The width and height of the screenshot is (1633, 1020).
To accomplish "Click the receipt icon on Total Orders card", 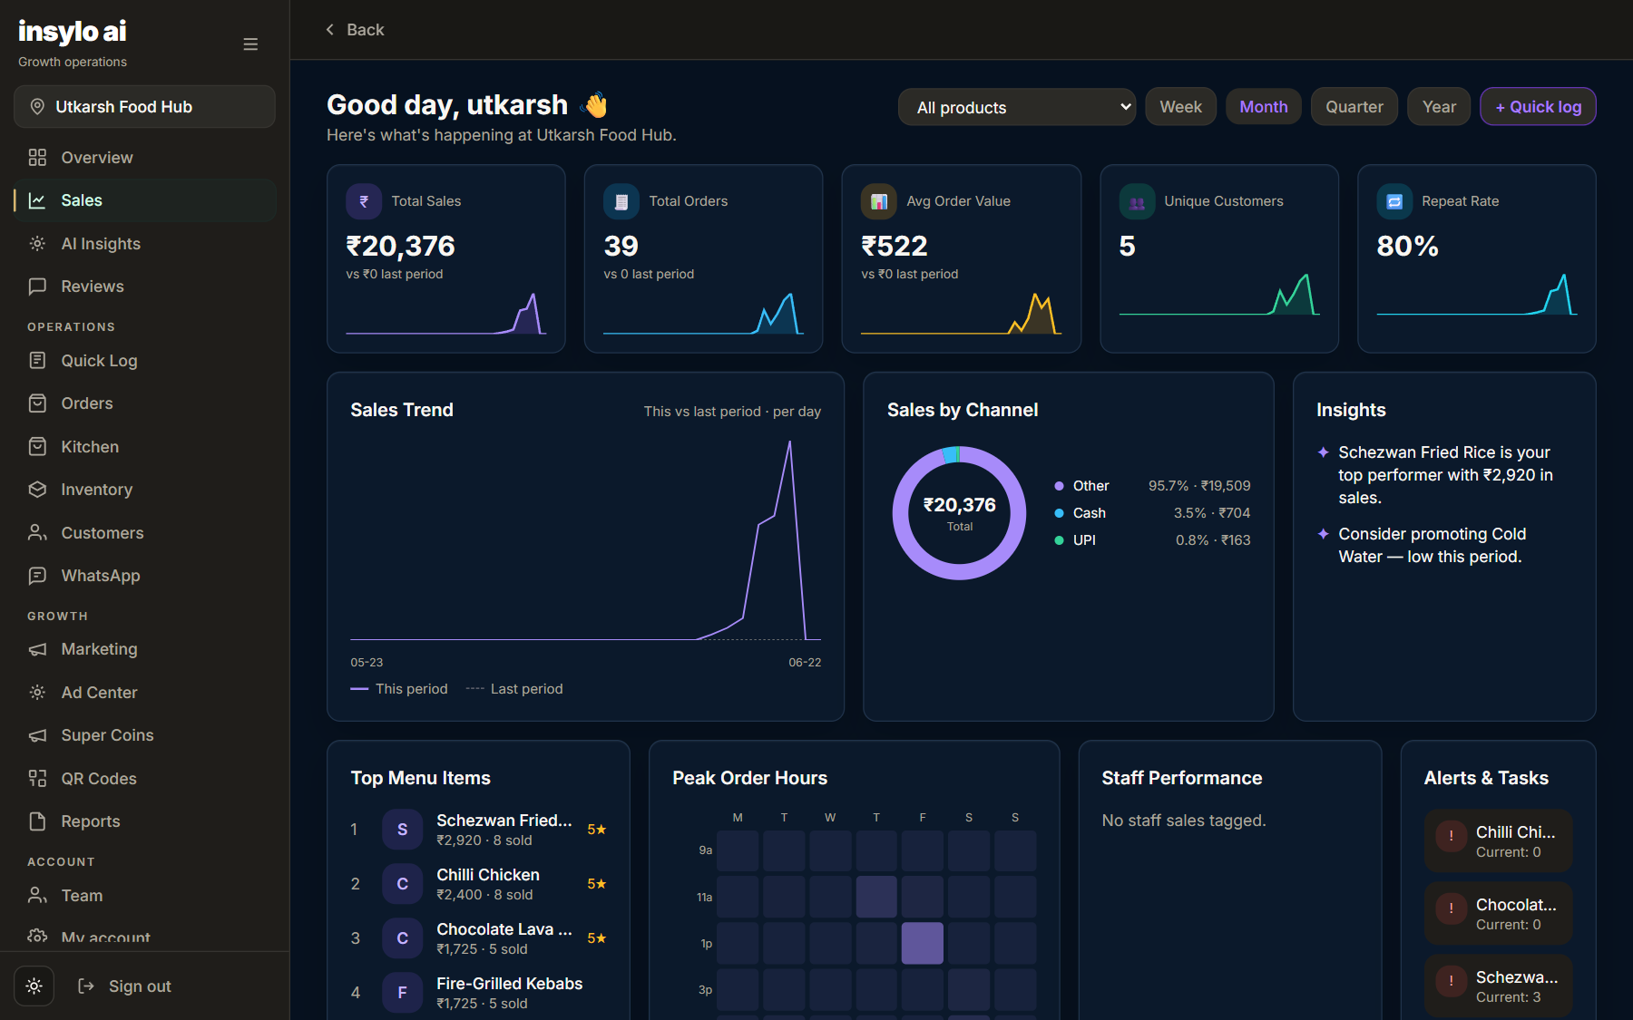I will point(621,201).
